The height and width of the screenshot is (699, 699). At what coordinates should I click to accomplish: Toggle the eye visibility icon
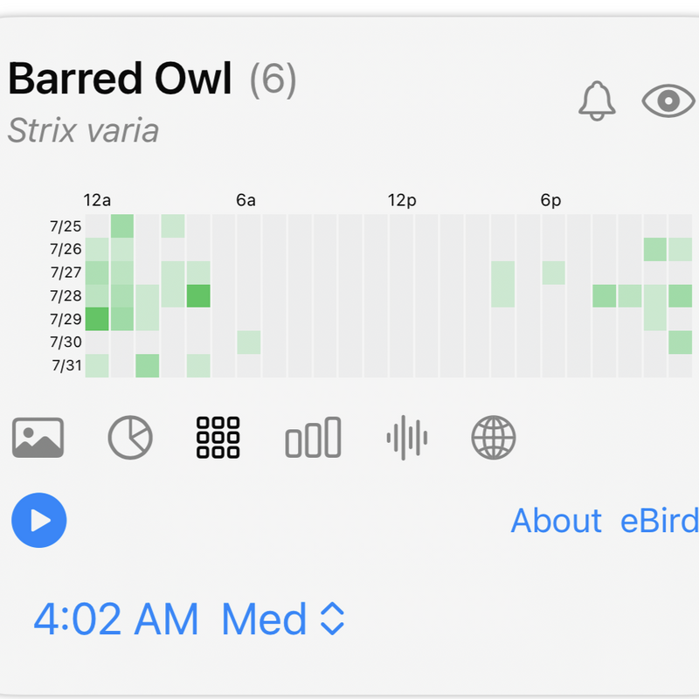[668, 100]
